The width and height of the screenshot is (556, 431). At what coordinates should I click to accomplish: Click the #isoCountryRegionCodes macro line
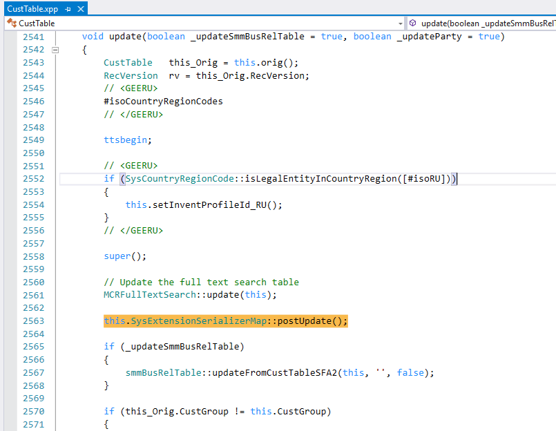coord(163,101)
